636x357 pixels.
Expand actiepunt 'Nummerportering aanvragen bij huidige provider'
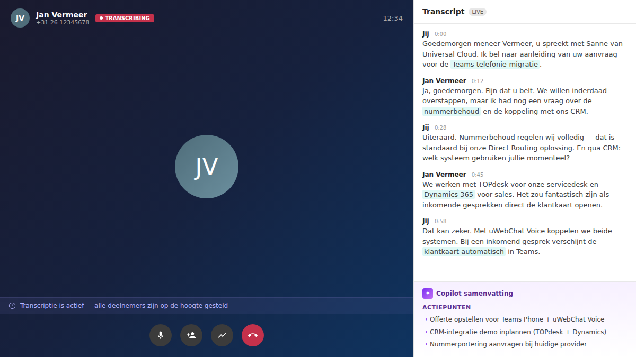(506, 344)
